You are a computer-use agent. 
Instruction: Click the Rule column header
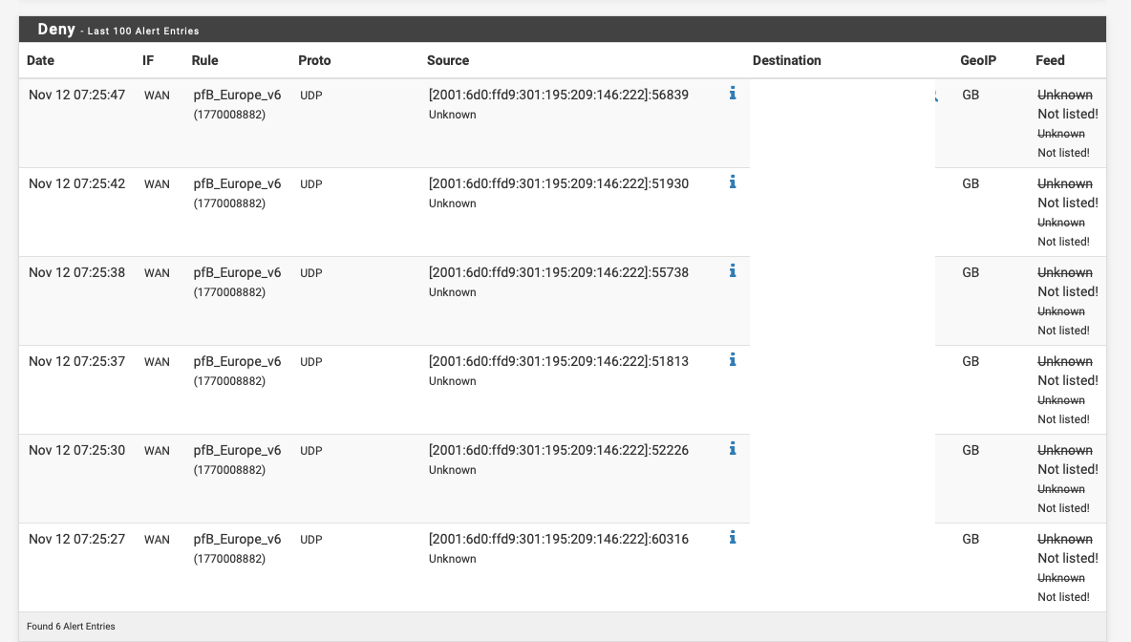(204, 60)
